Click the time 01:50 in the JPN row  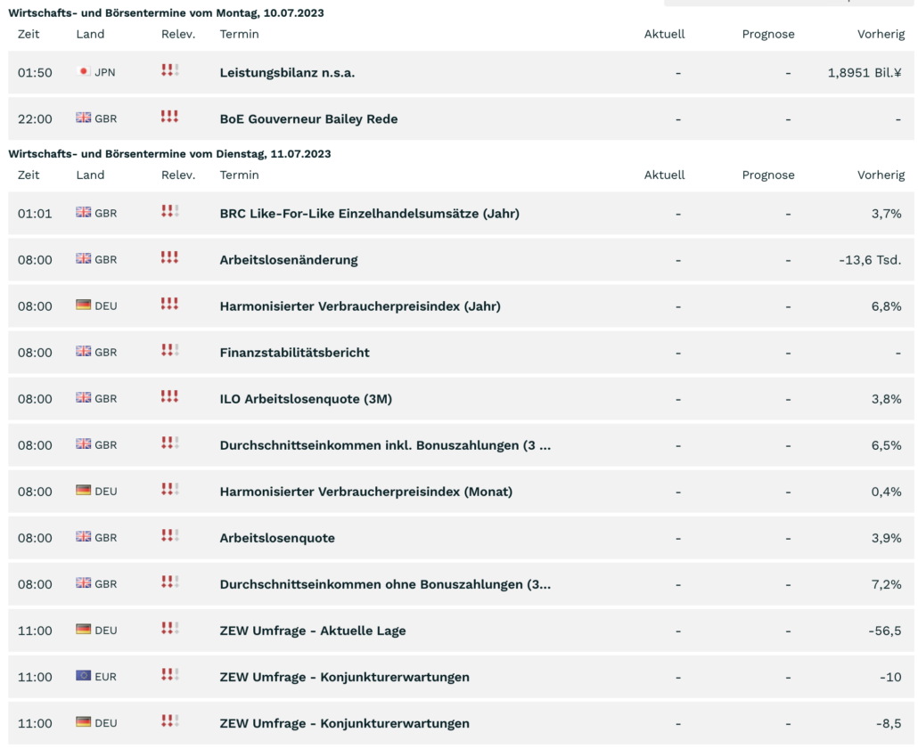pyautogui.click(x=35, y=72)
